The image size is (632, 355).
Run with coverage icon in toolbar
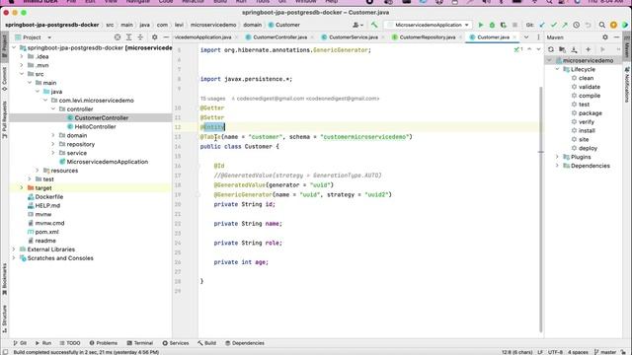click(503, 25)
